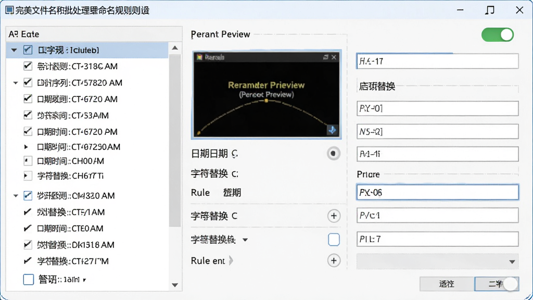This screenshot has height=300, width=533.
Task: Restore the embedded preview window
Action: point(326,57)
